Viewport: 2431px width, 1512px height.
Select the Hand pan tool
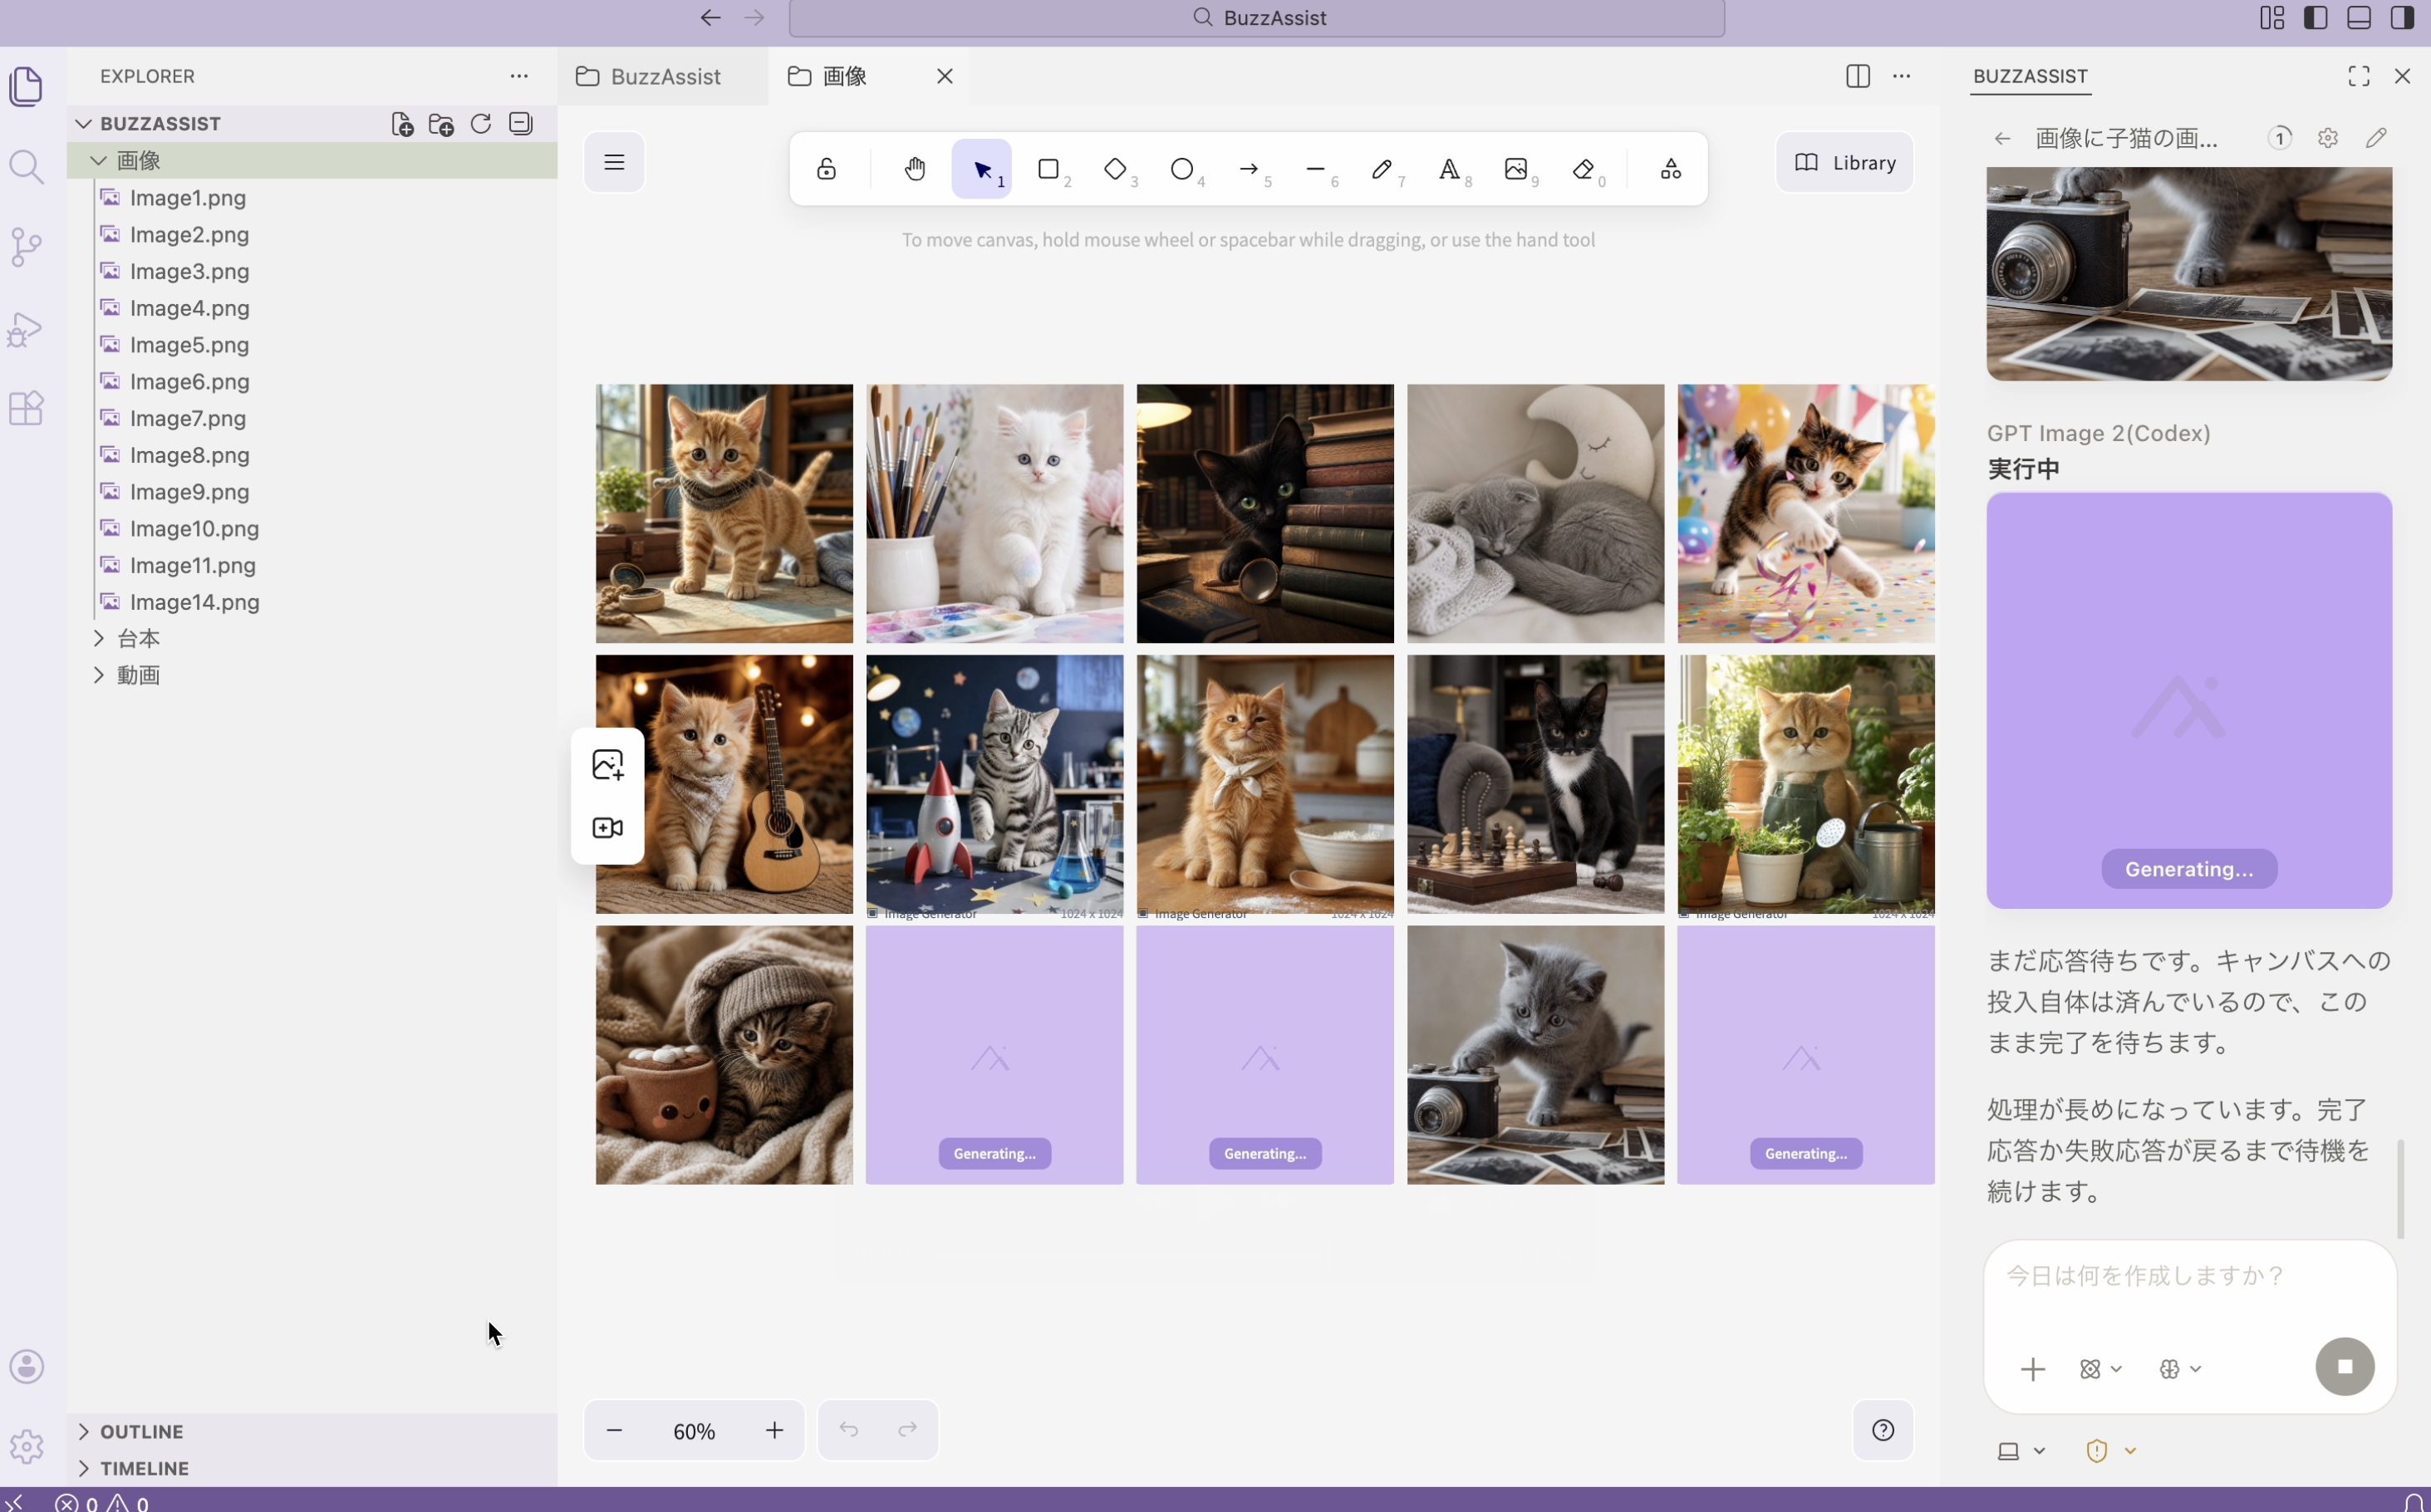pyautogui.click(x=915, y=169)
